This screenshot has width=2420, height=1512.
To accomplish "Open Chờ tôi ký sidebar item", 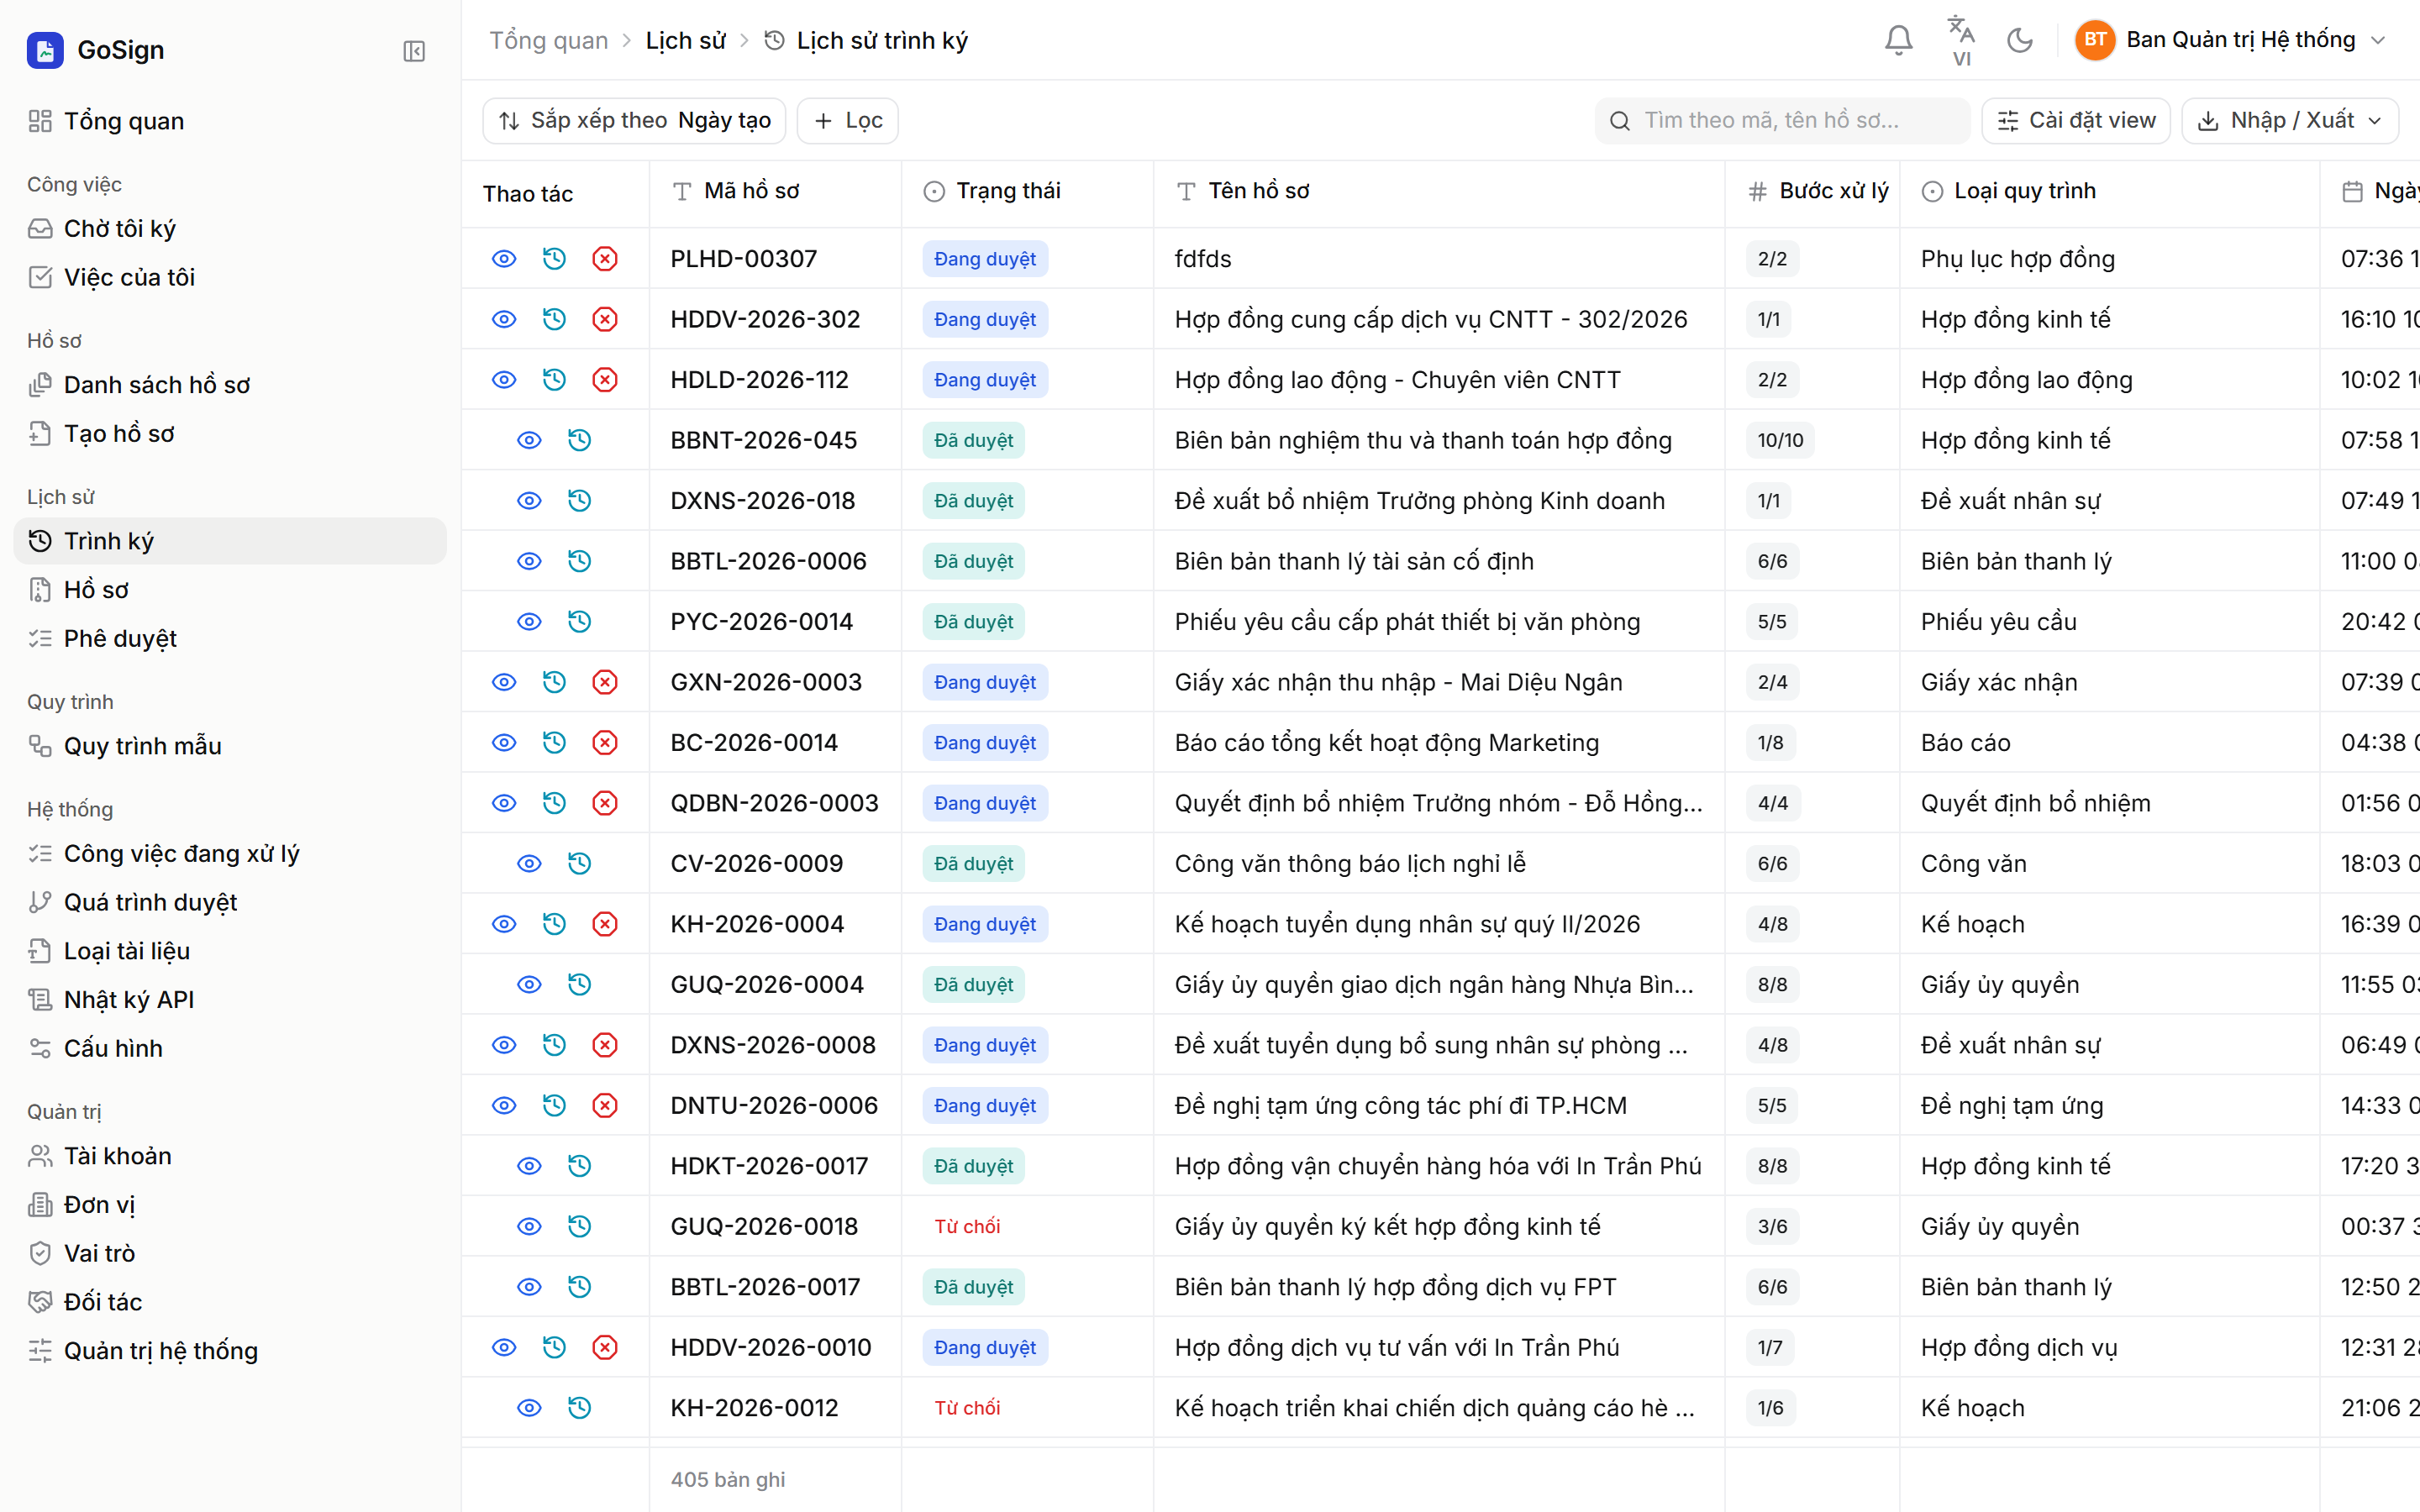I will pyautogui.click(x=229, y=229).
